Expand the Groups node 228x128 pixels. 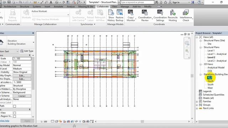[x=197, y=105]
